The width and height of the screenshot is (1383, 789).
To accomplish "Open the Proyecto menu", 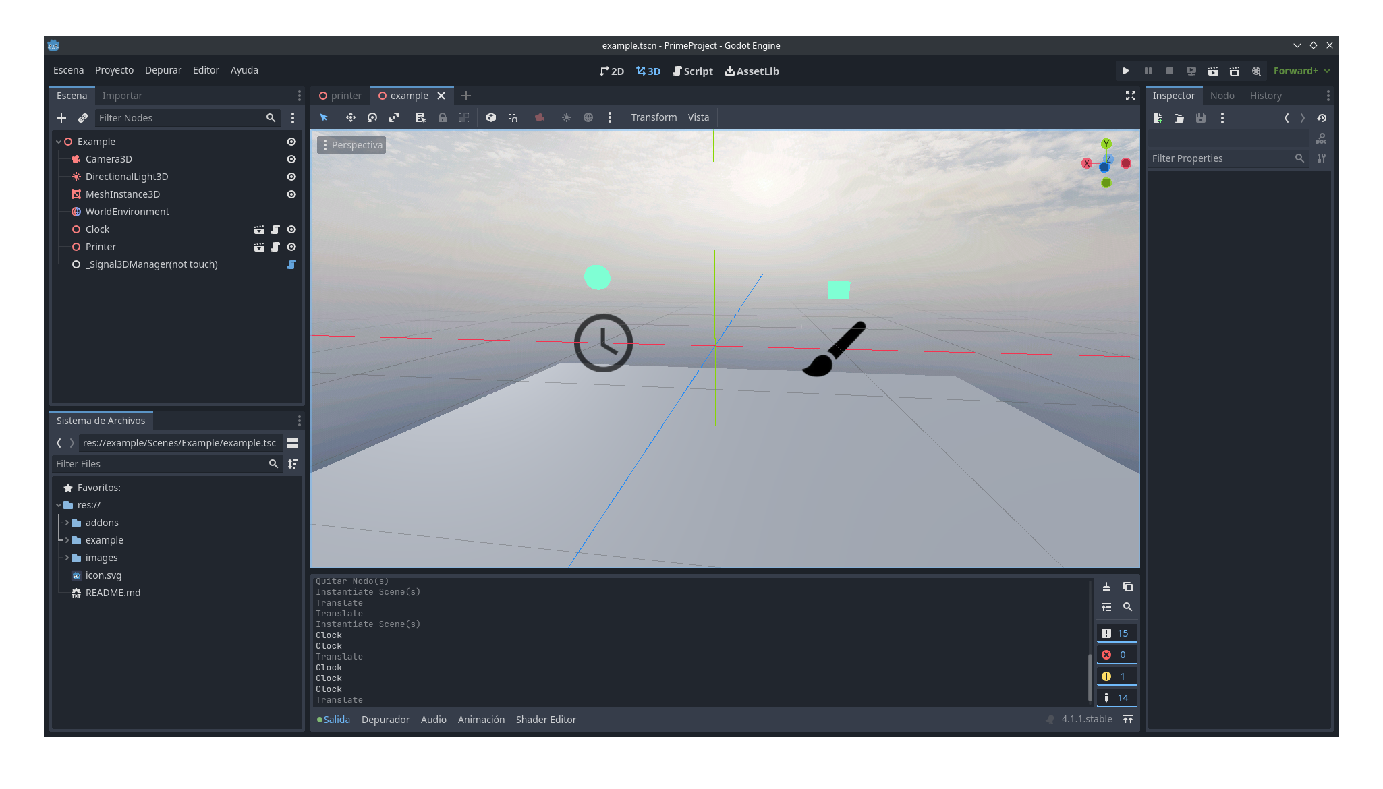I will 114,70.
